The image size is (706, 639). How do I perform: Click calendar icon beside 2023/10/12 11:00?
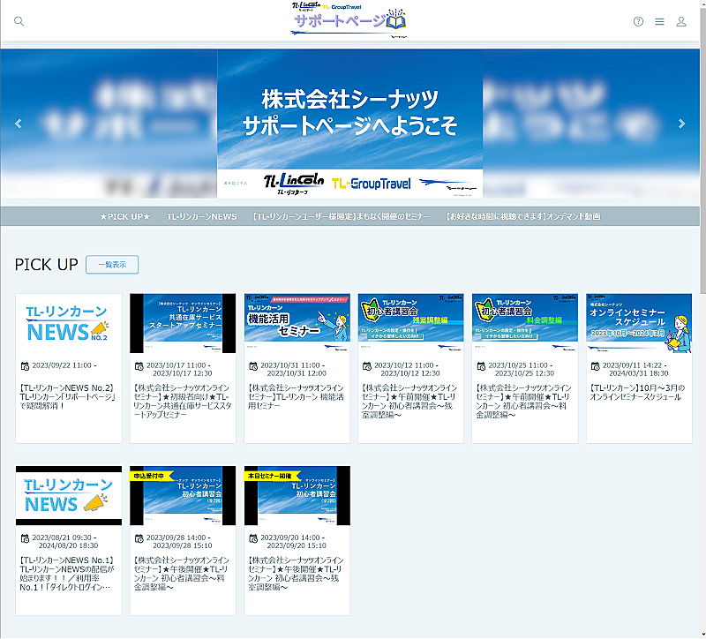pos(367,365)
